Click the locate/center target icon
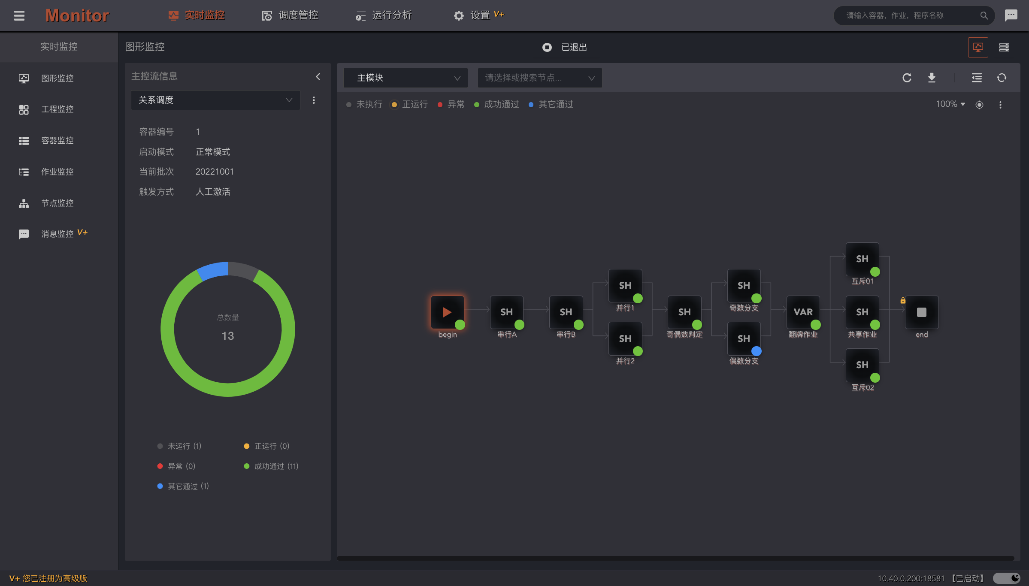Screen dimensions: 1029x586 979,105
